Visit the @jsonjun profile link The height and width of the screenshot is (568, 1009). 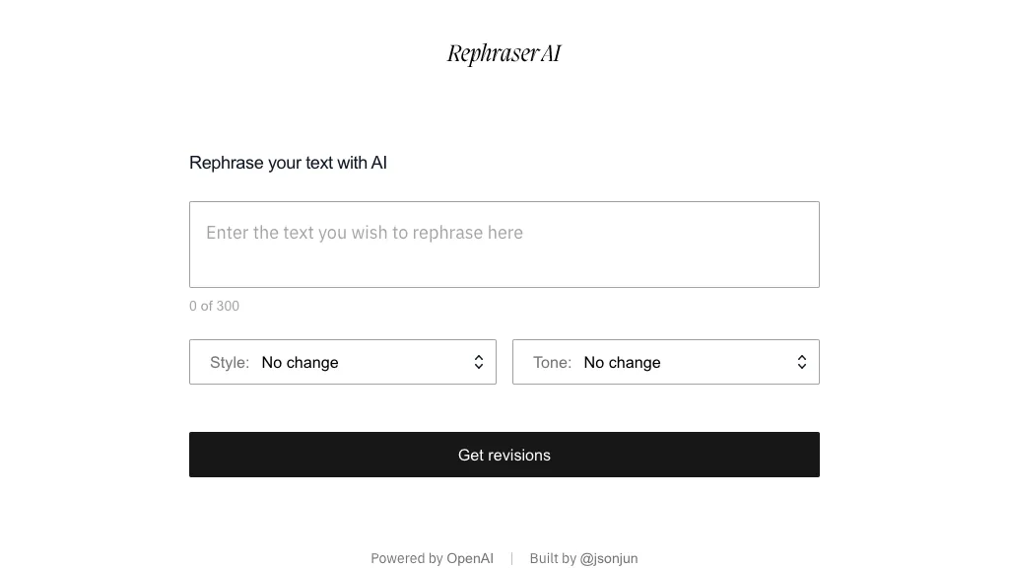(609, 558)
